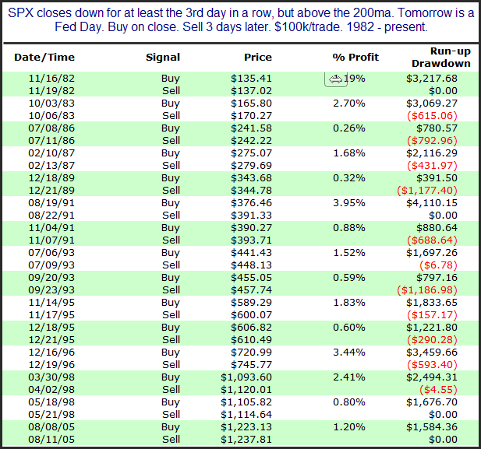Click the 0.88% profit value
481x449 pixels.
click(349, 228)
